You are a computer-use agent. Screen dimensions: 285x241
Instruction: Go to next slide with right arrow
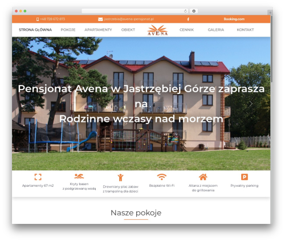pyautogui.click(x=251, y=104)
